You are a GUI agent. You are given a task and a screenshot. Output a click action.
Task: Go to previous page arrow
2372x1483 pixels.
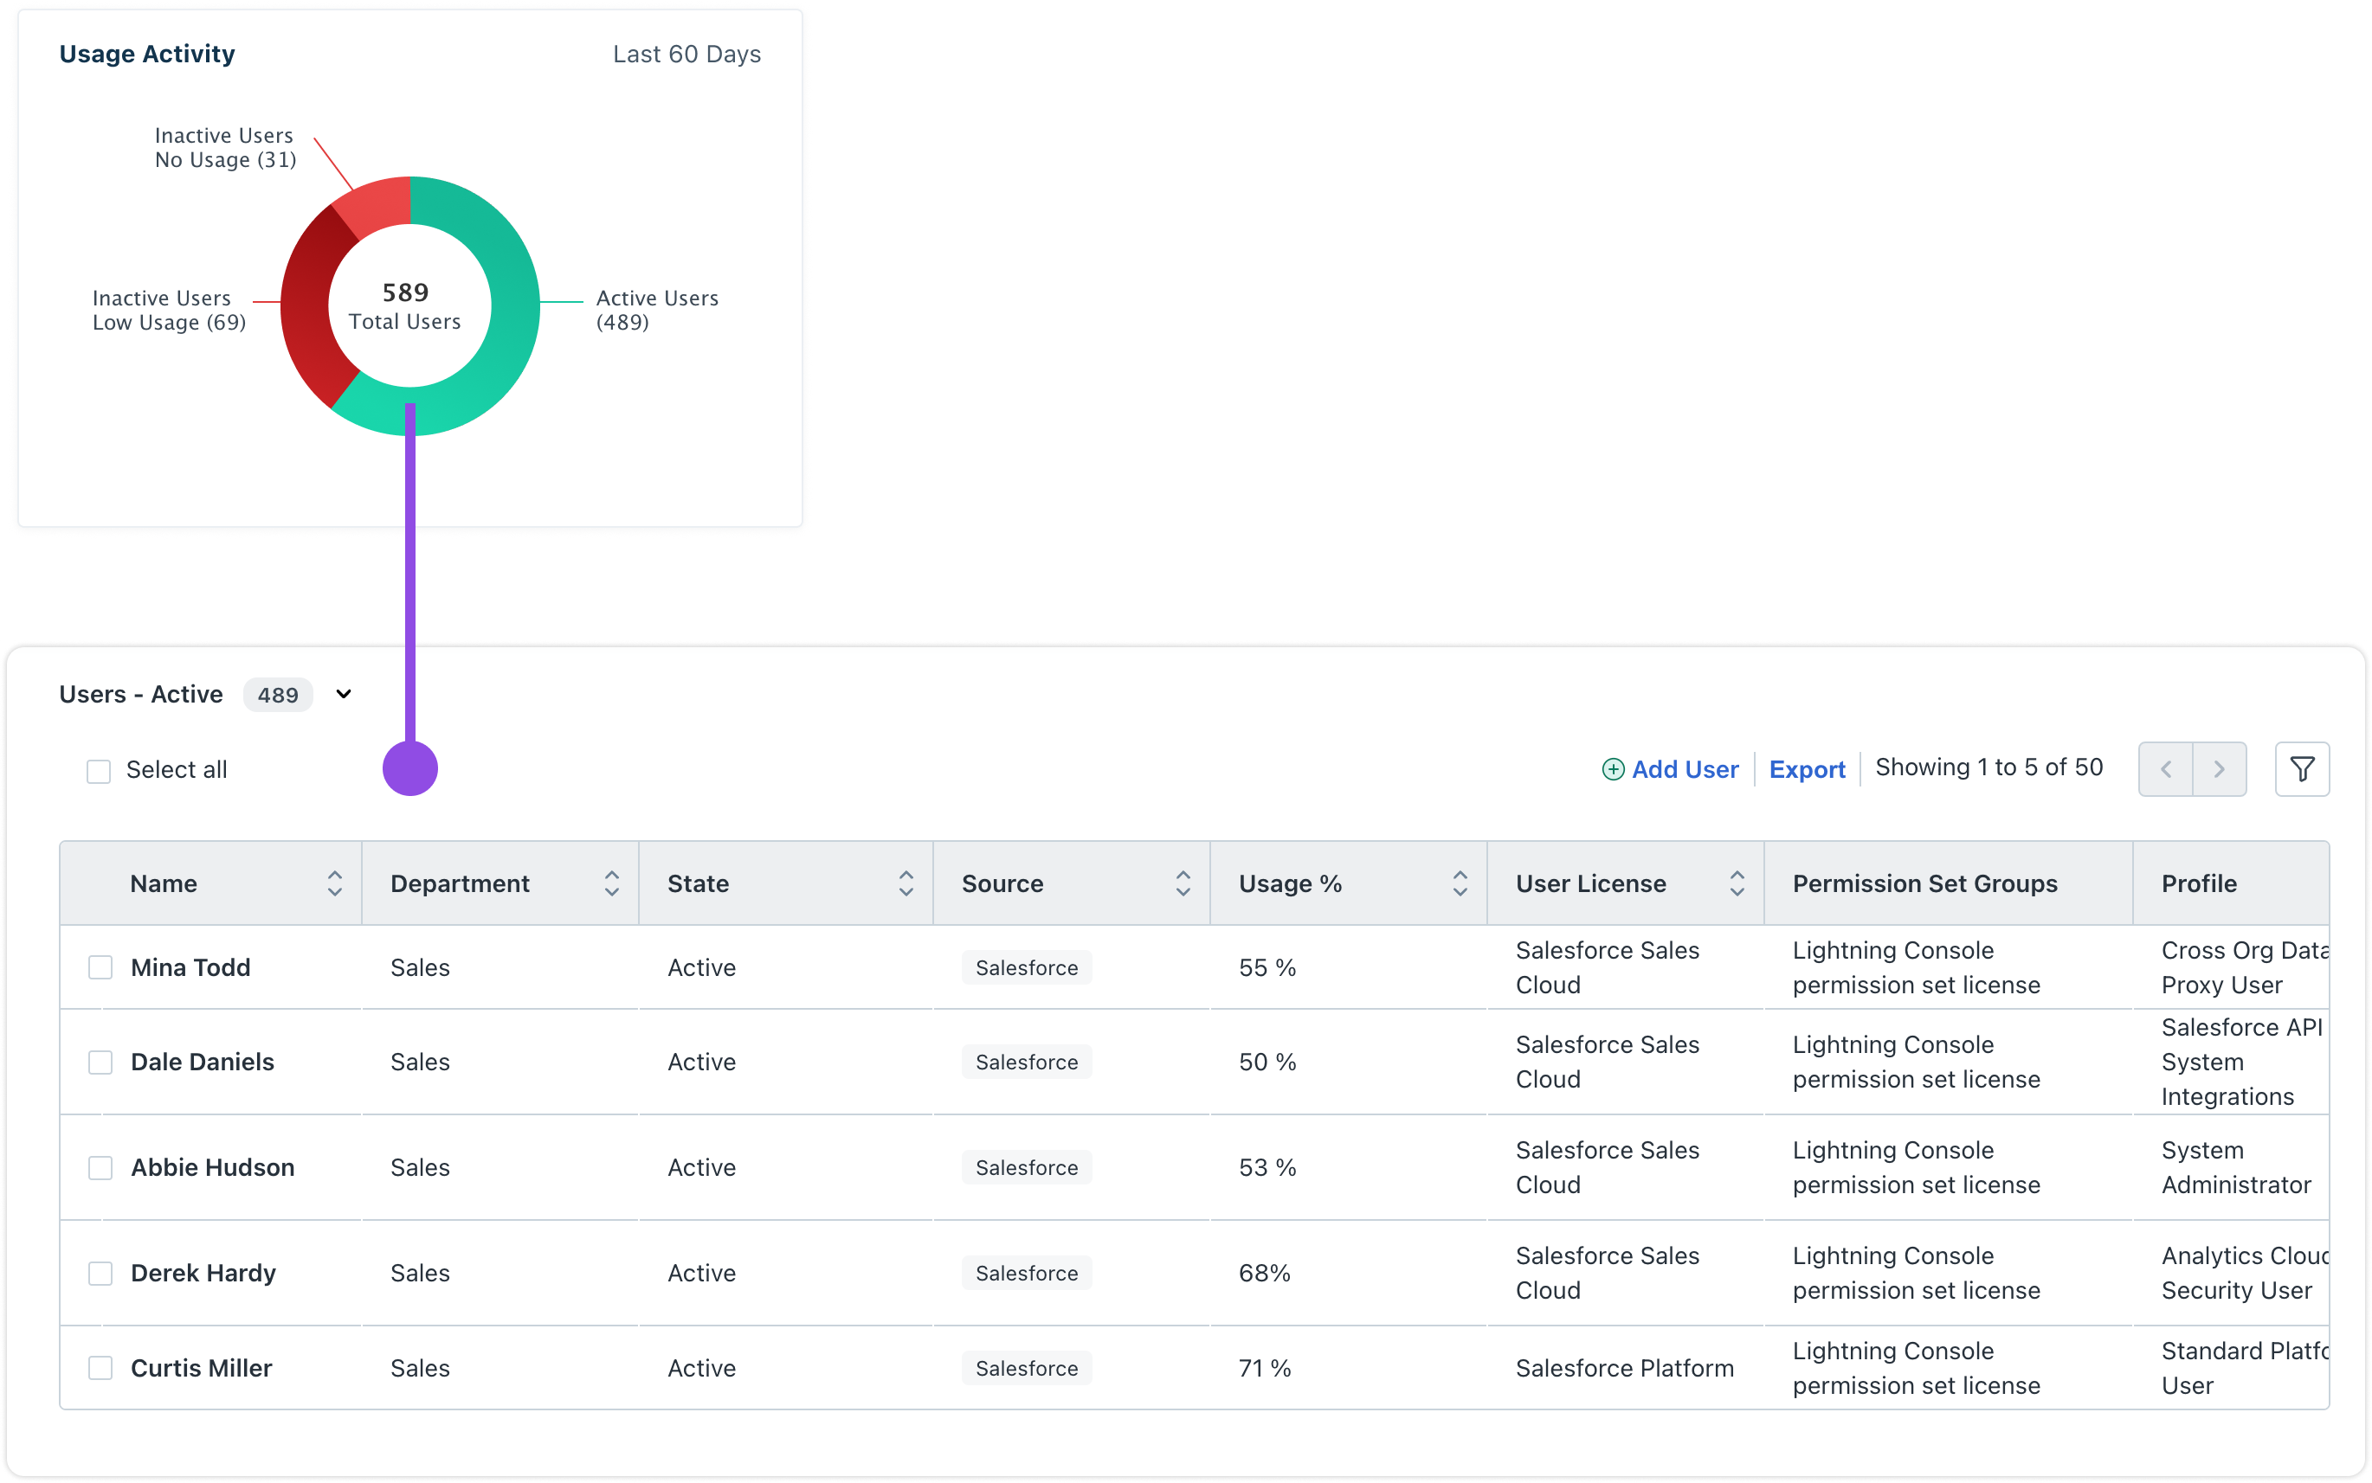[2166, 769]
